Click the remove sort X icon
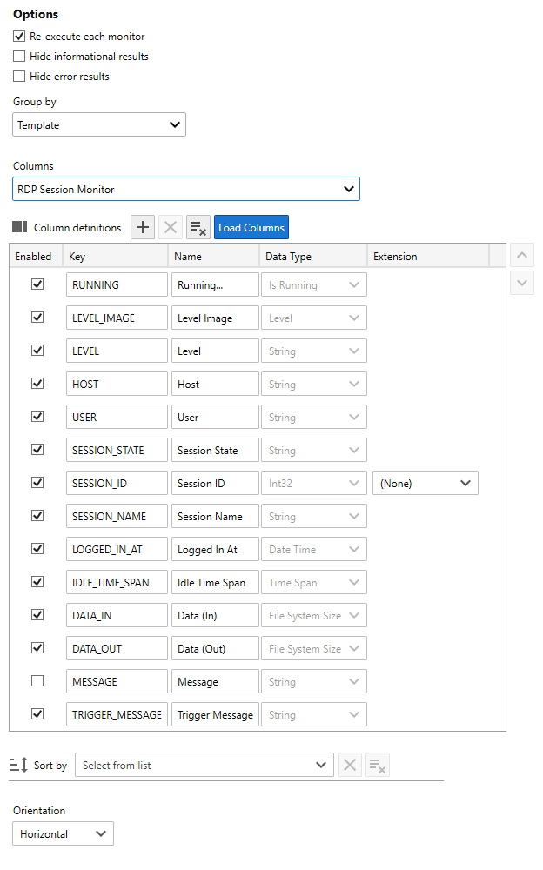 [350, 765]
